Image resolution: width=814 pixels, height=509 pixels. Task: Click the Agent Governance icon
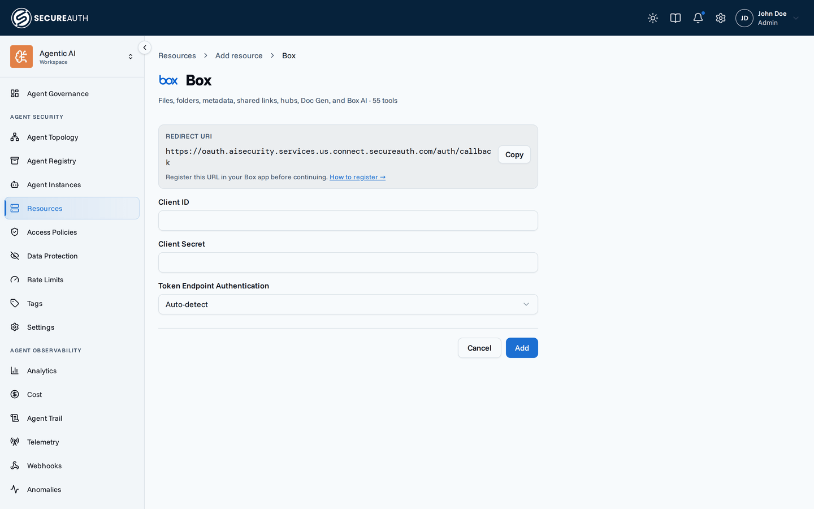click(15, 93)
